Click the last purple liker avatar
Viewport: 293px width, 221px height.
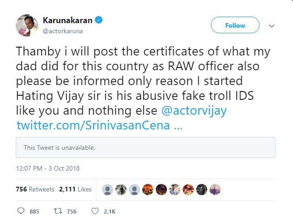pos(215,190)
